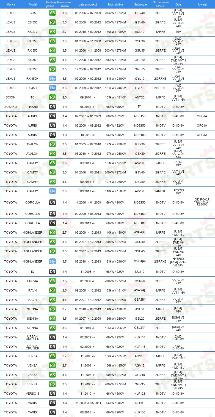Click the ON diesel icon in the Subaru Trezia row
Image resolution: width=215 pixels, height=417 pixels.
53,107
